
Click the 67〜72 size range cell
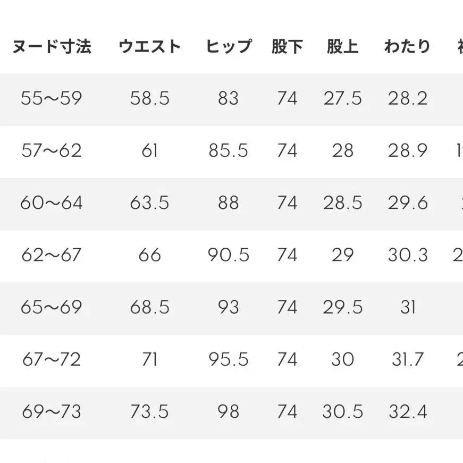coord(52,360)
